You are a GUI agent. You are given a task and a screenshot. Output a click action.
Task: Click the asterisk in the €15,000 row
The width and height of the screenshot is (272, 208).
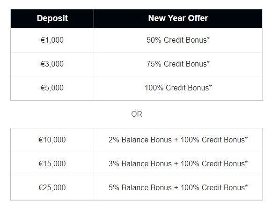tap(246, 163)
